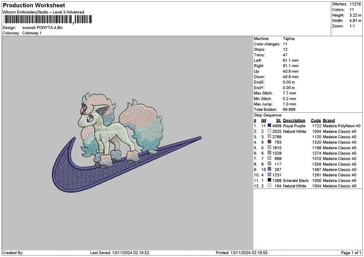Click the mauve swatch beside stitch count 267

click(x=269, y=169)
